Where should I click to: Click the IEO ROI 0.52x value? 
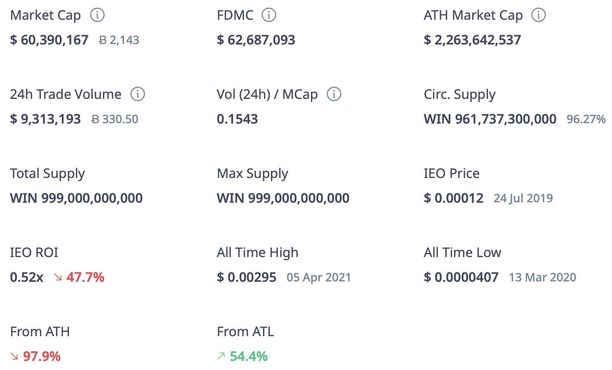[27, 277]
